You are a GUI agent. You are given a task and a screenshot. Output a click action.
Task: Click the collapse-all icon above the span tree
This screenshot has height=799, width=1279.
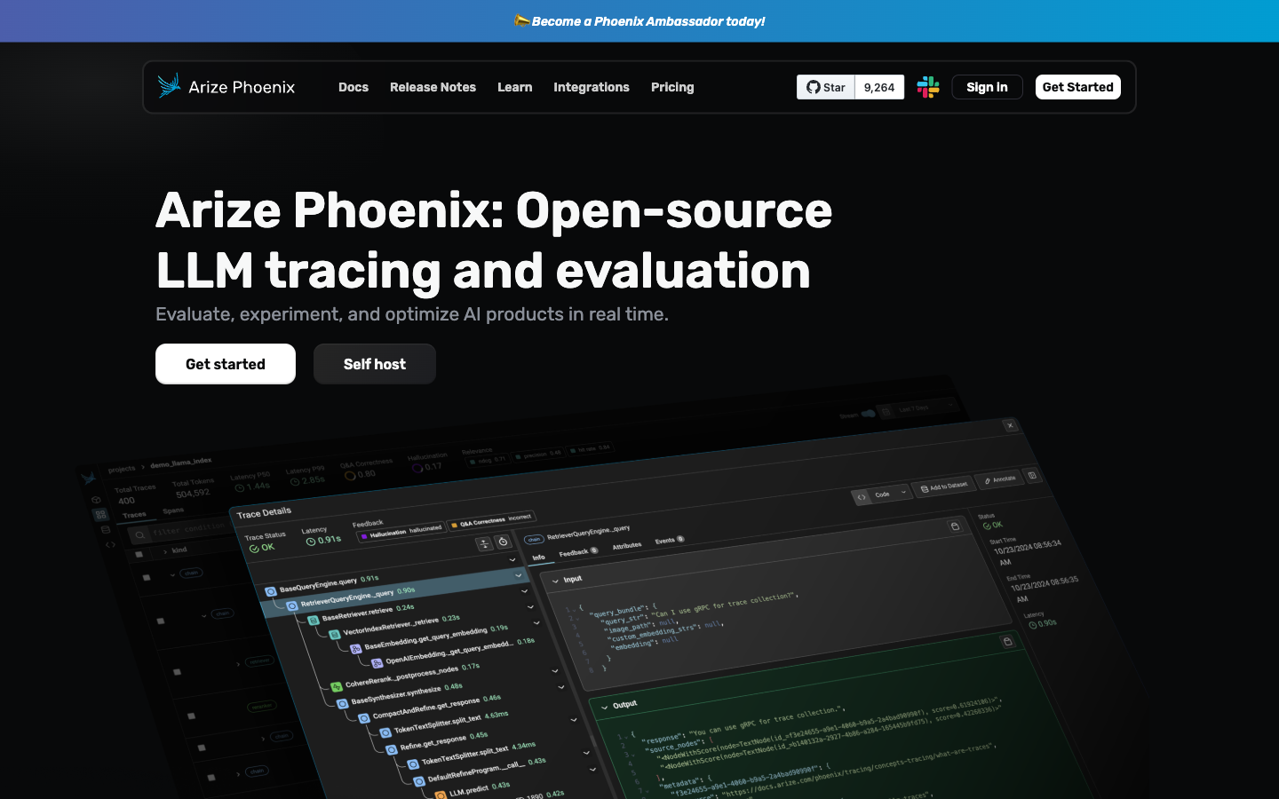tap(484, 544)
